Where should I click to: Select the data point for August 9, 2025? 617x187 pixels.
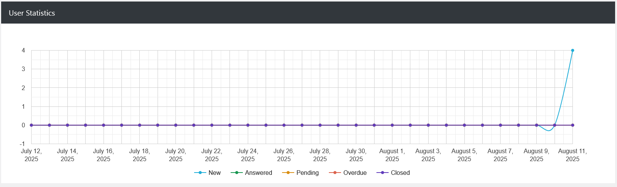tap(536, 125)
